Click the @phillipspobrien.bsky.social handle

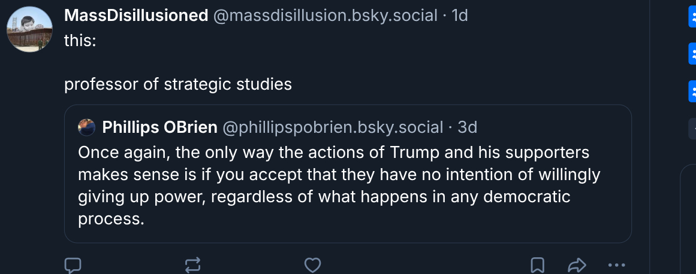(333, 127)
